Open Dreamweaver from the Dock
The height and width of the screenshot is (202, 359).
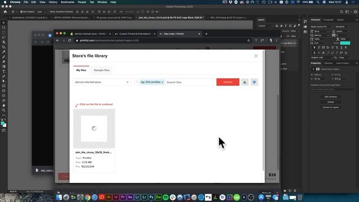point(158,197)
